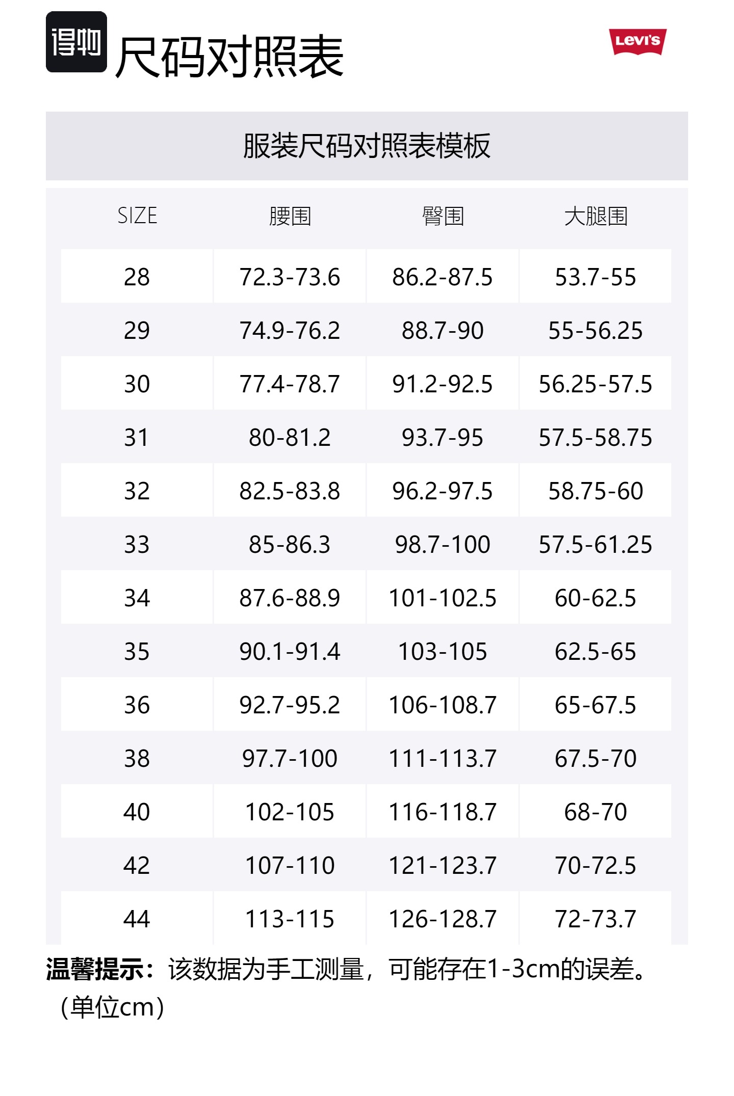Select waist value 102-105 cell
The image size is (734, 1096).
click(x=290, y=812)
